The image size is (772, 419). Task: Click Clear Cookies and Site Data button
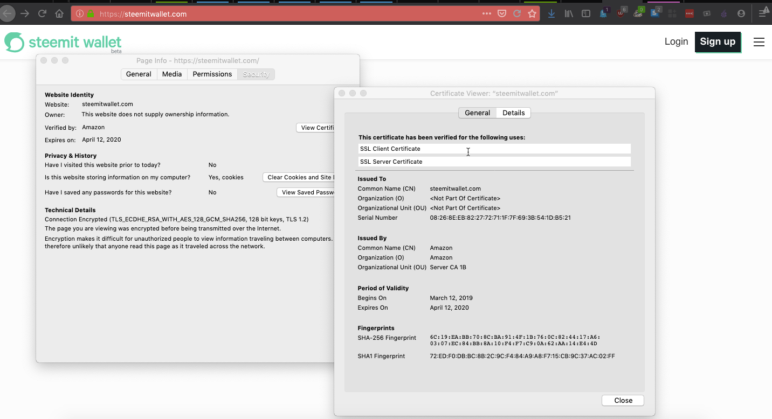[x=299, y=177]
